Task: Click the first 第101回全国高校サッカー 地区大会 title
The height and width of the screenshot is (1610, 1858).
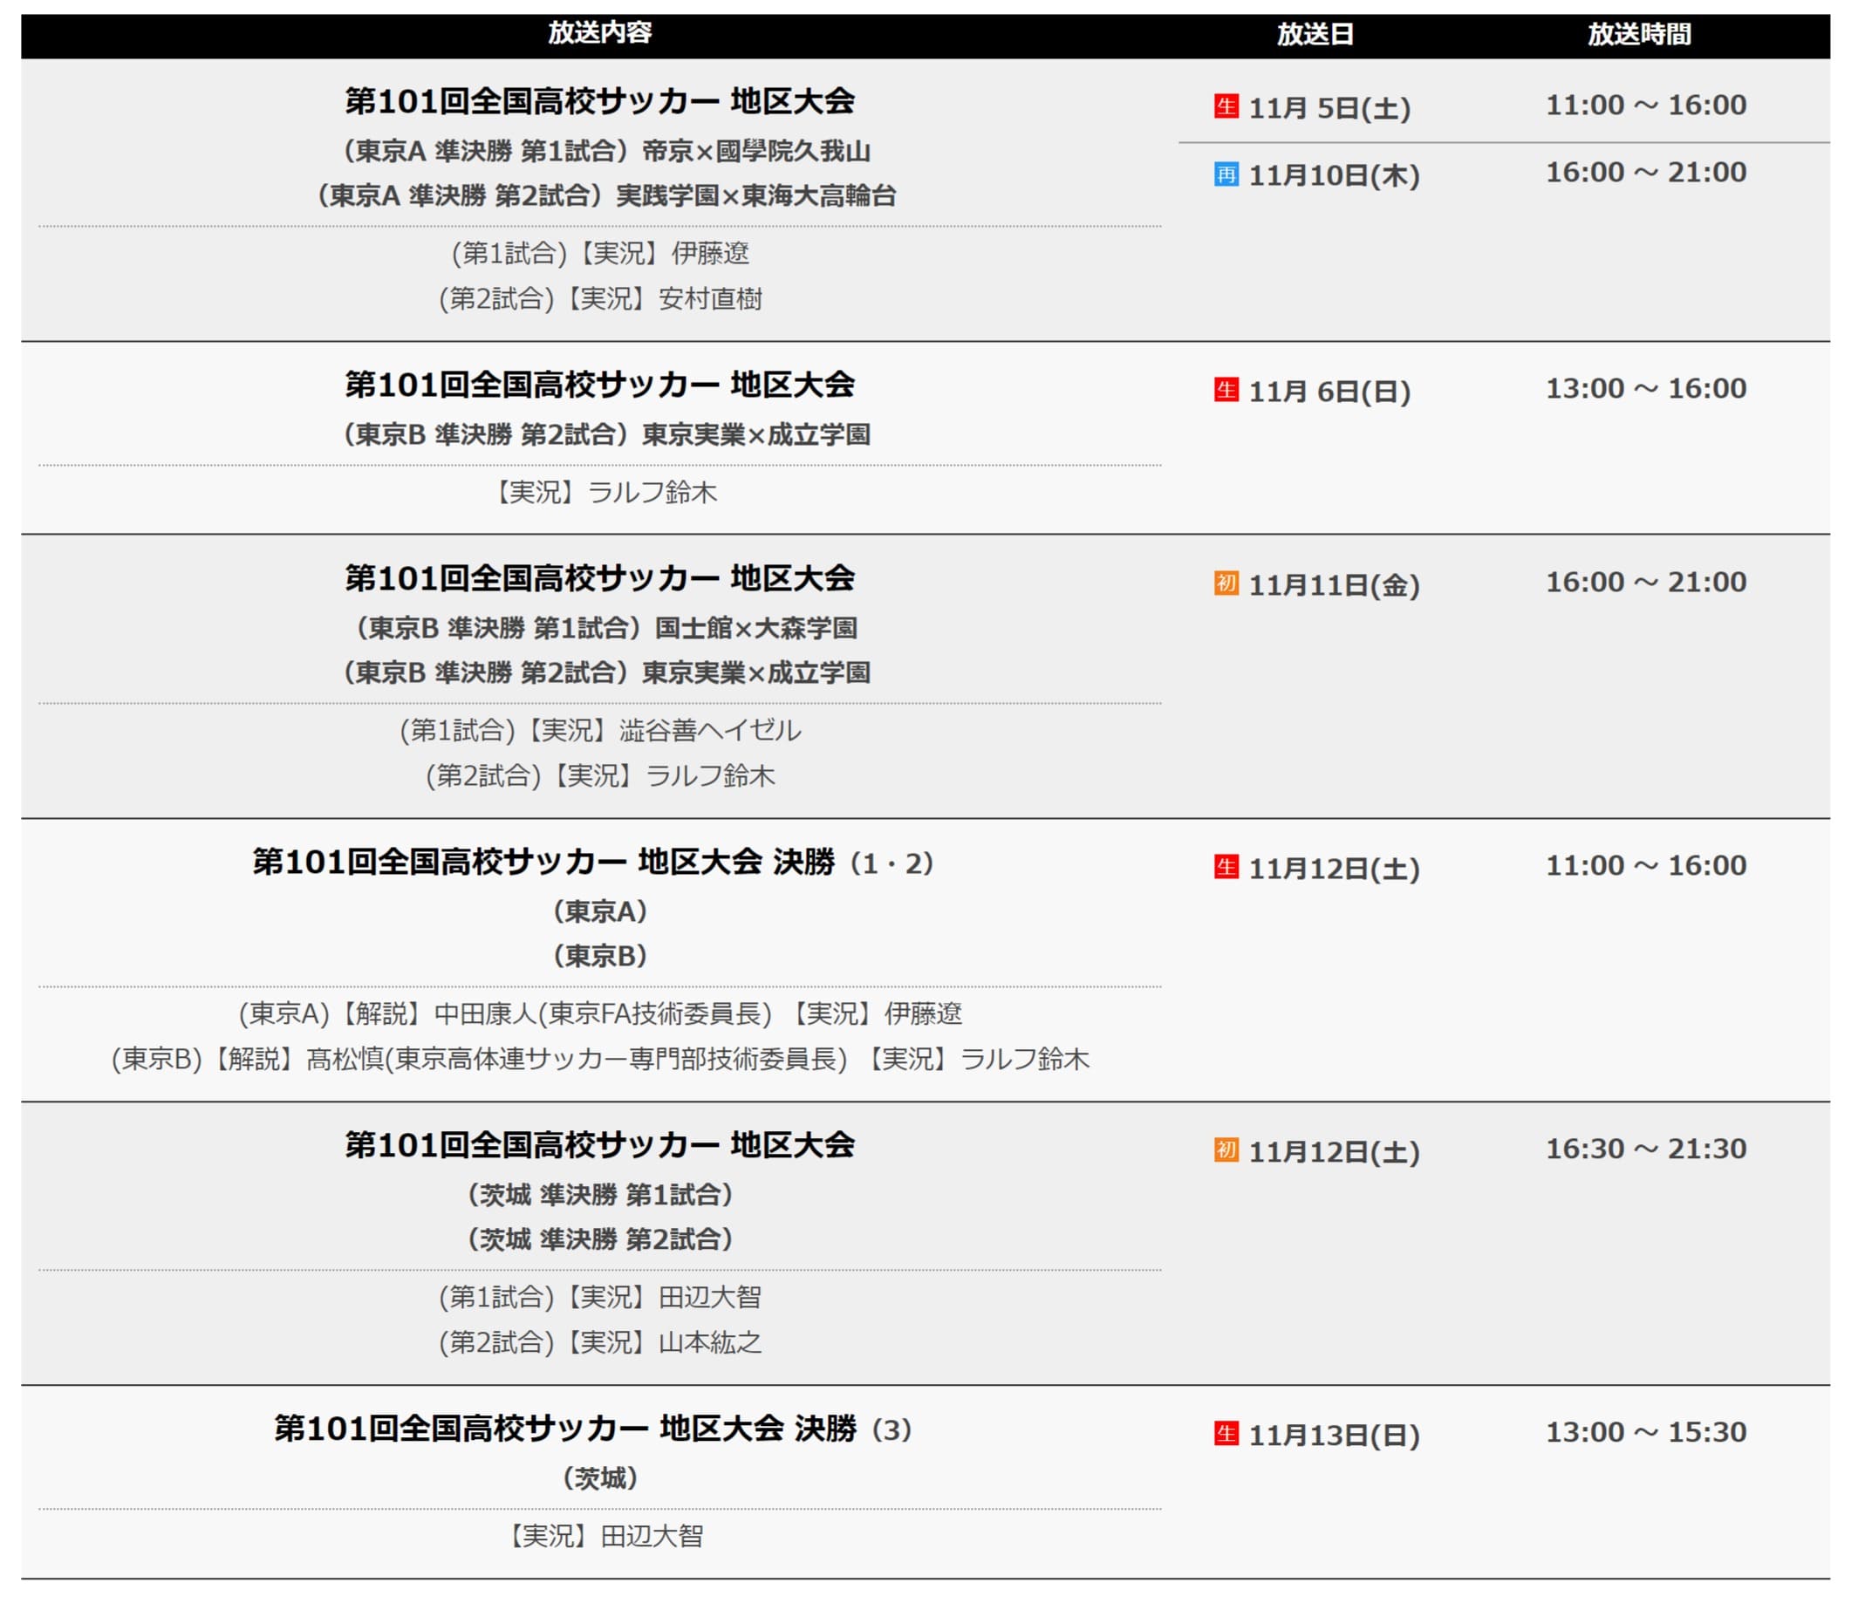Action: pos(599,101)
